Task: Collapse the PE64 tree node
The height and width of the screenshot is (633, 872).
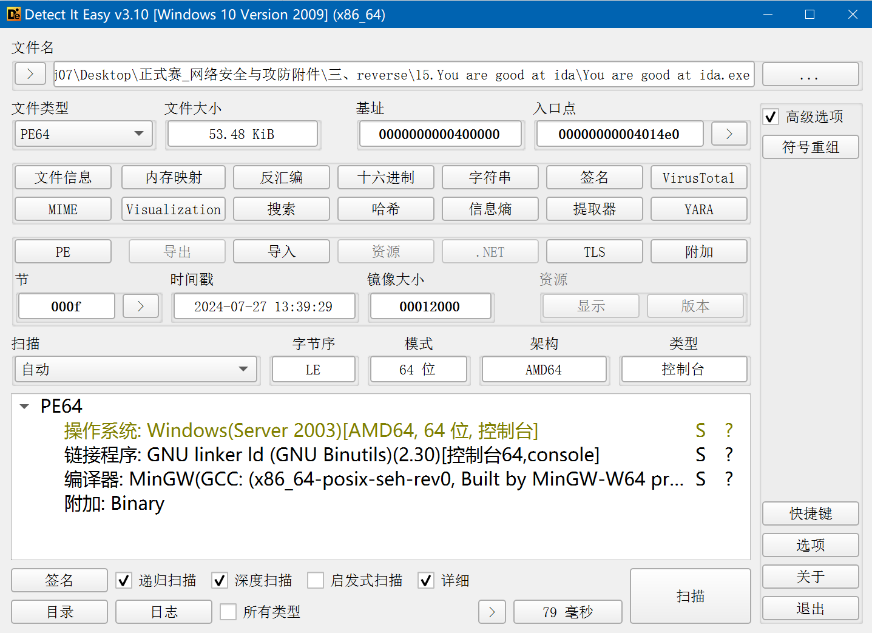Action: click(x=24, y=406)
